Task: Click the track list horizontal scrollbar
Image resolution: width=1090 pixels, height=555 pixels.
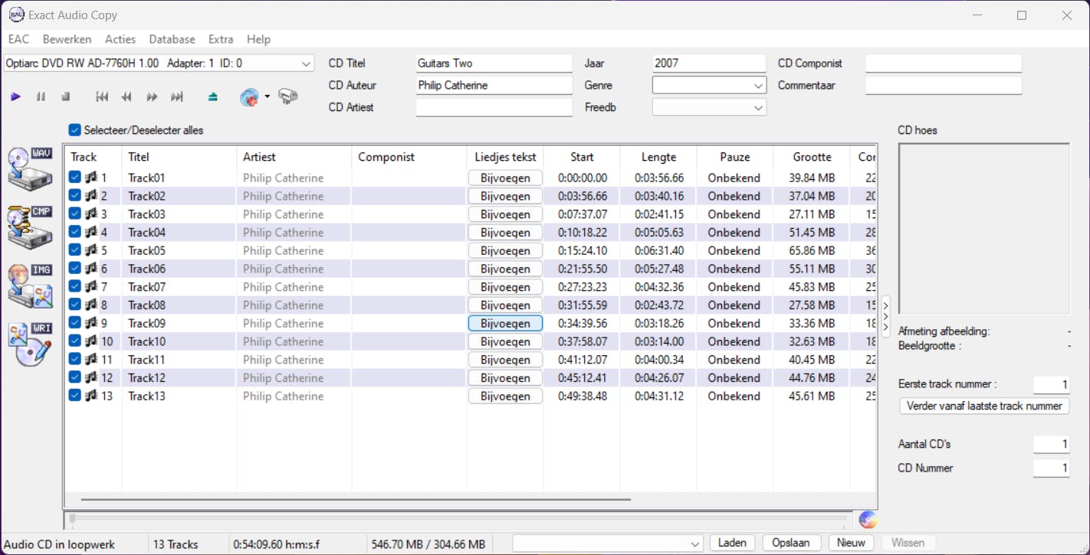Action: pyautogui.click(x=356, y=499)
